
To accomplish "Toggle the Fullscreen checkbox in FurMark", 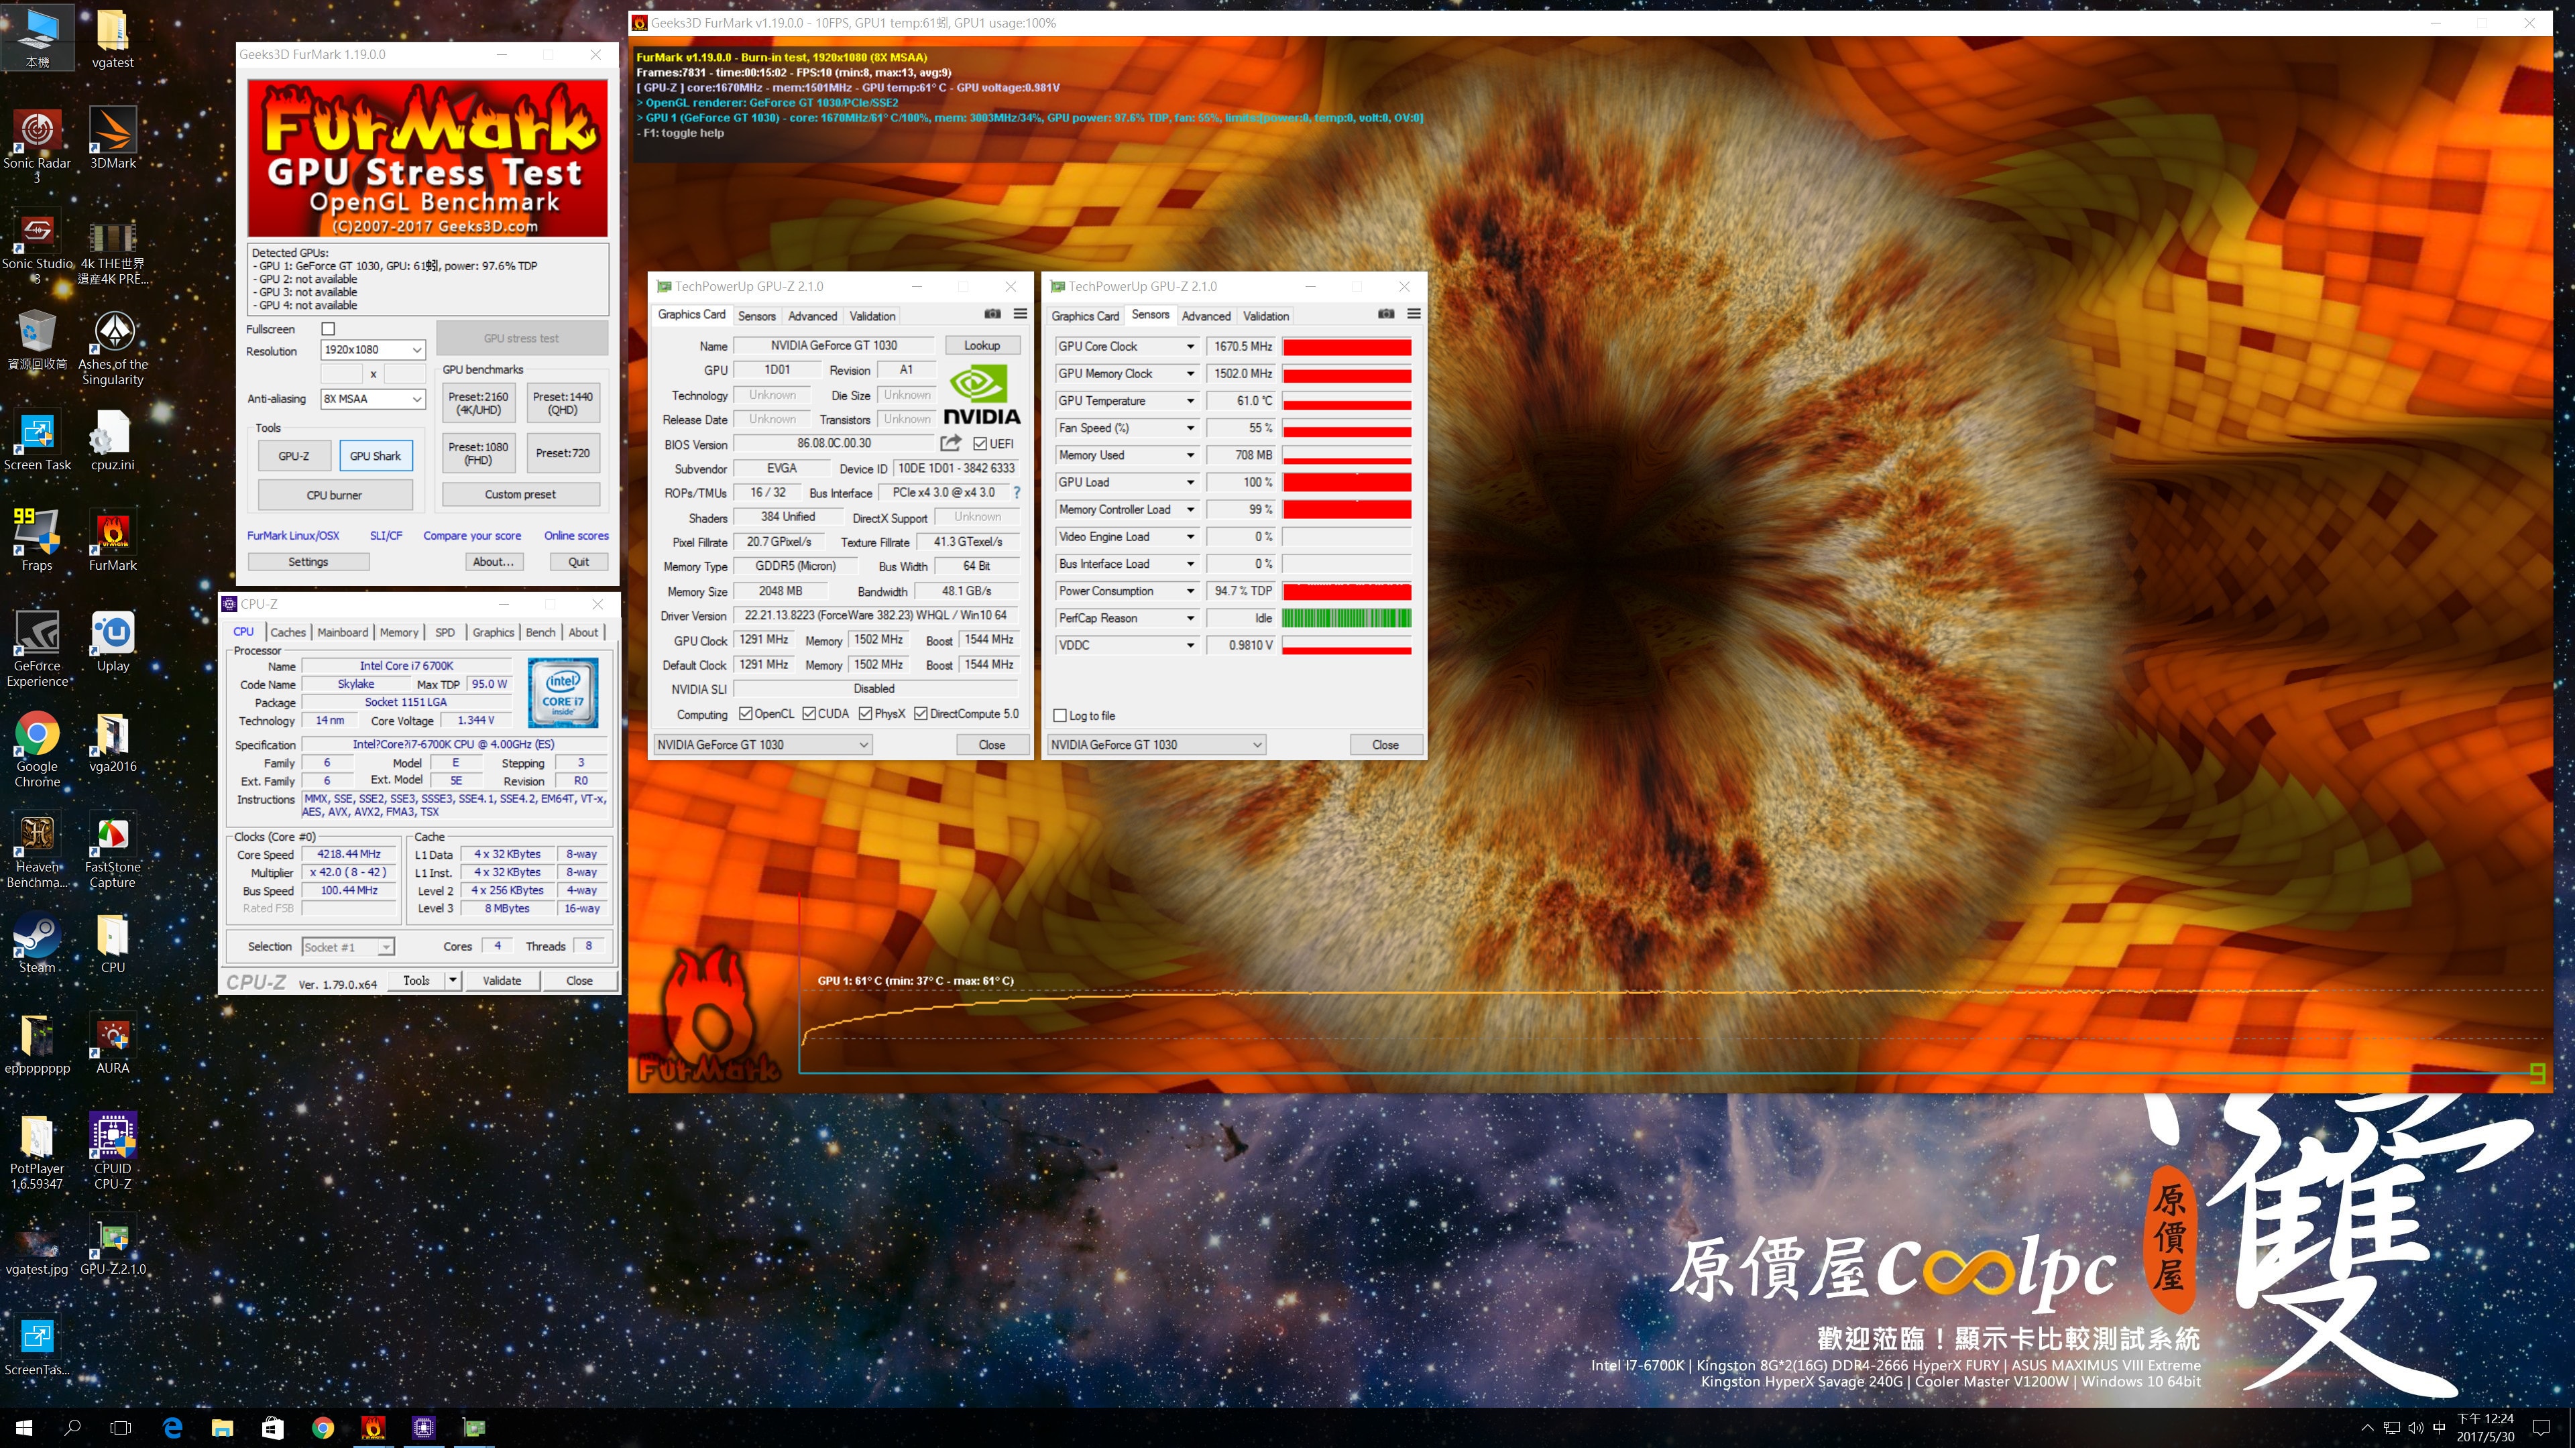I will 328,328.
